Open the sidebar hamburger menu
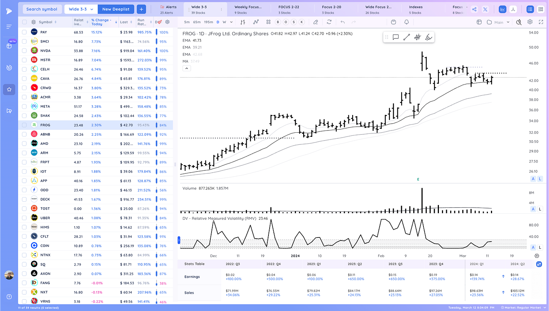 (x=9, y=27)
